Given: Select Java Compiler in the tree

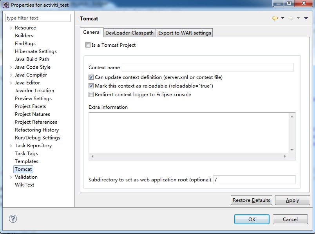Looking at the screenshot, I should [31, 75].
